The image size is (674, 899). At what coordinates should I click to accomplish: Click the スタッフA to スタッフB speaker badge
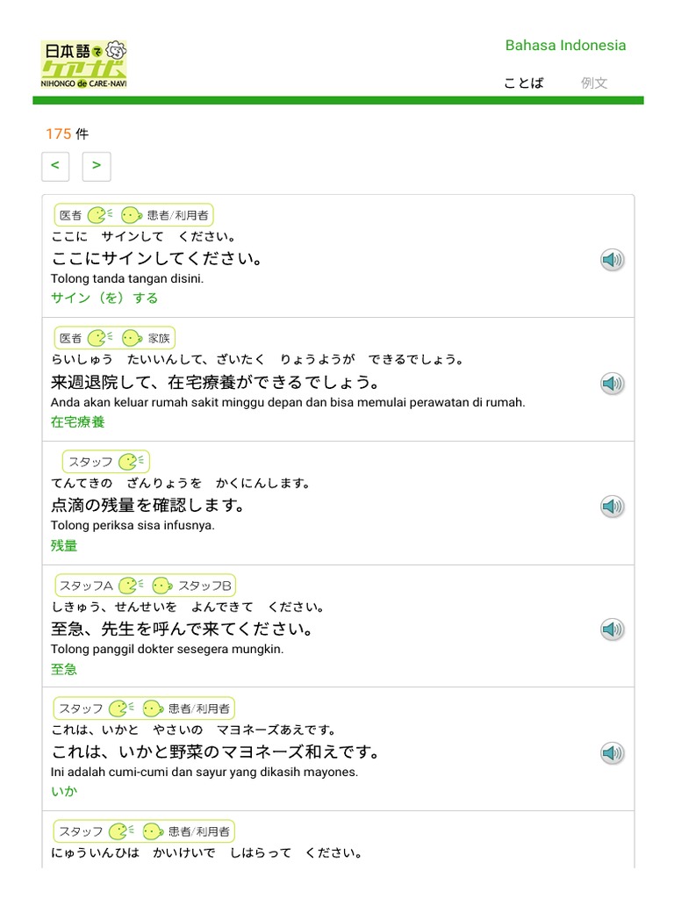(x=145, y=586)
